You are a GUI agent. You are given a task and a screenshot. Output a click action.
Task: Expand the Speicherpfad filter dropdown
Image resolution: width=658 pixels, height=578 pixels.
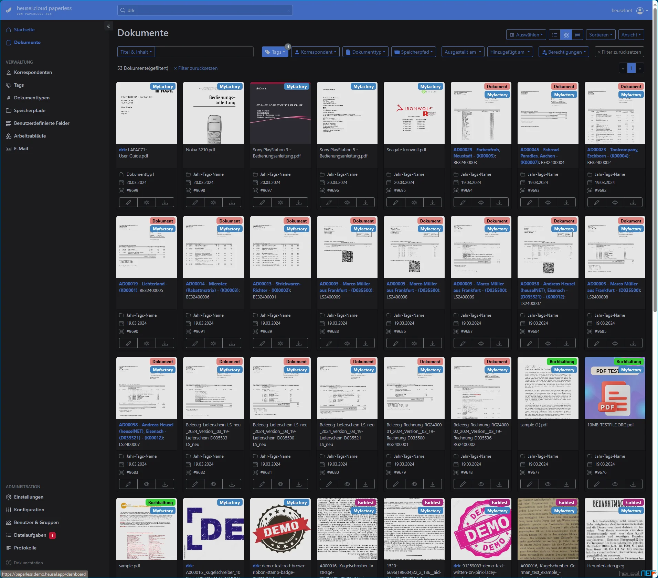[x=414, y=52]
